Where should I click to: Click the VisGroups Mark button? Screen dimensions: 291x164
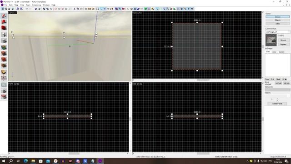click(x=278, y=79)
